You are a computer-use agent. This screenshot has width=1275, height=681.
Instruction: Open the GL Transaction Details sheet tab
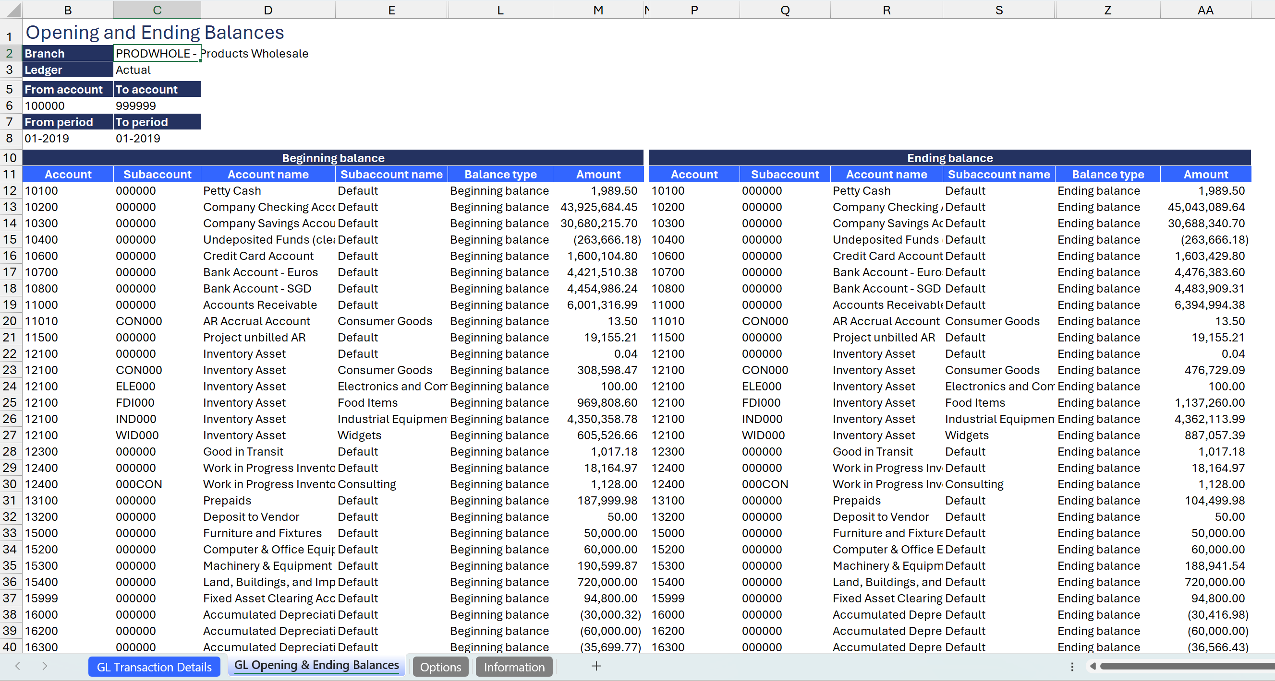[x=154, y=667]
